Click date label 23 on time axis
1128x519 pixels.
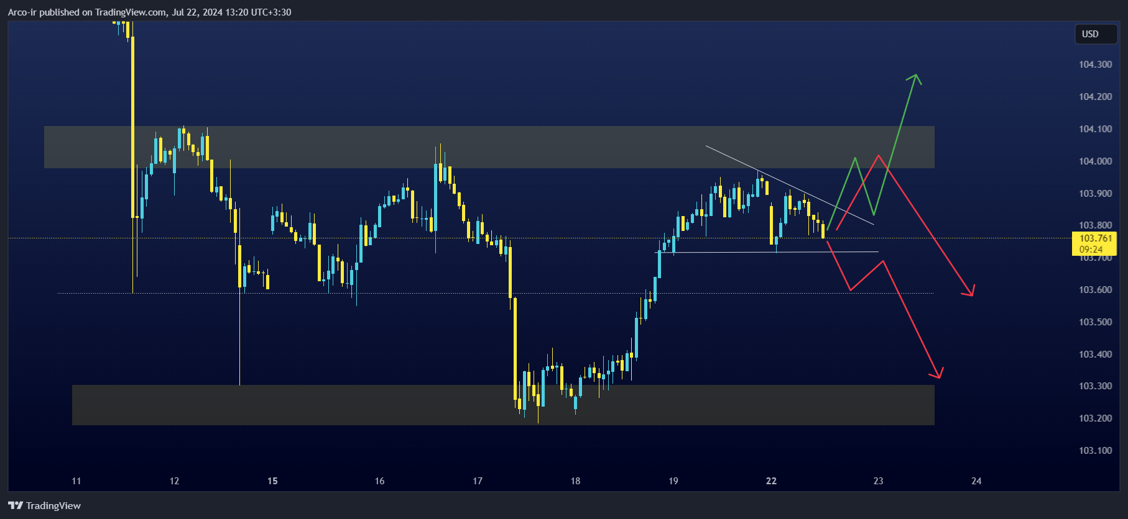(878, 481)
